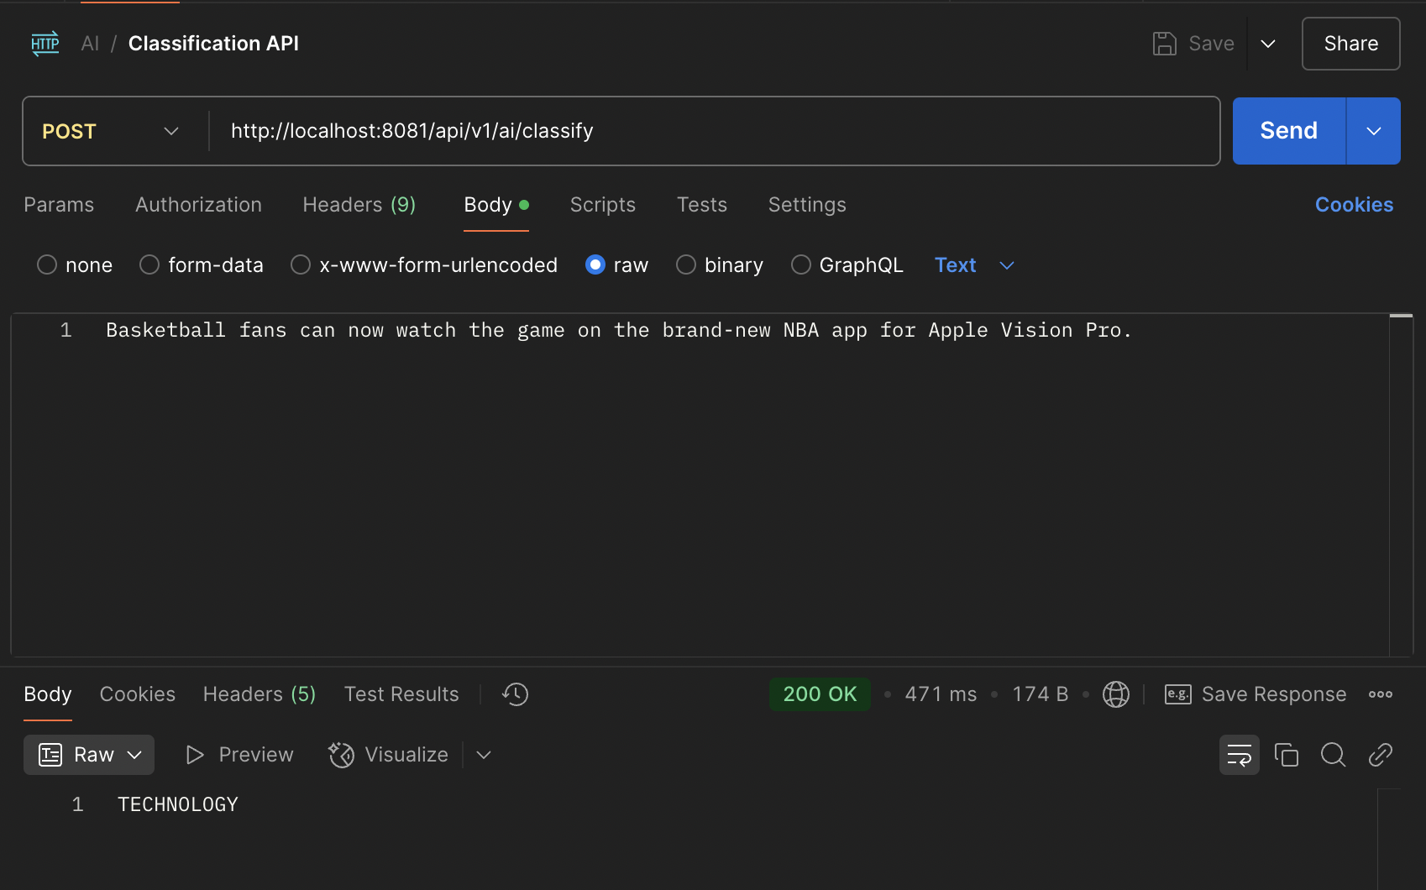1426x890 pixels.
Task: Select the binary body type
Action: (686, 265)
